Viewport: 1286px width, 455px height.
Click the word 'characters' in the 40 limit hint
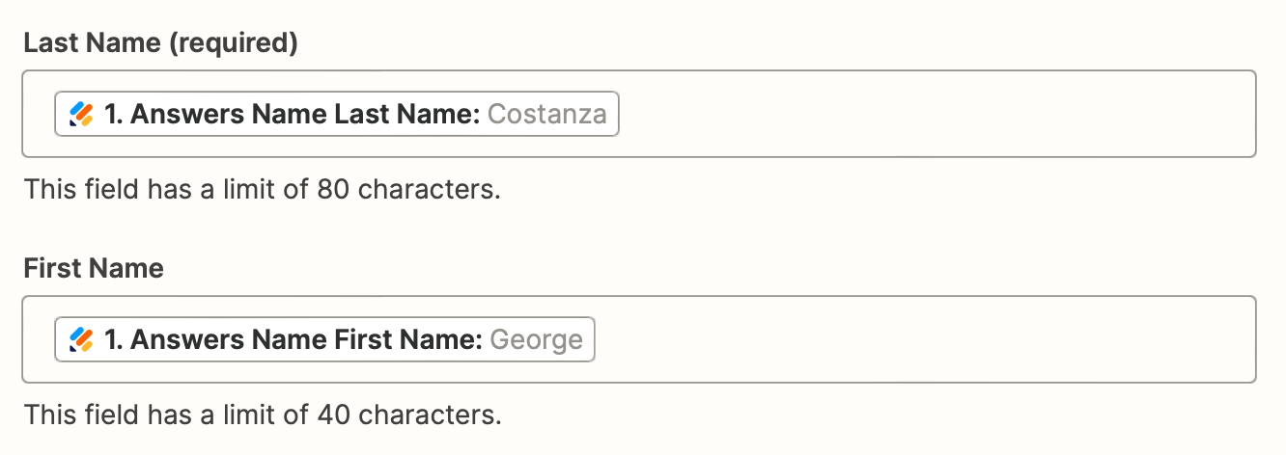(431, 415)
